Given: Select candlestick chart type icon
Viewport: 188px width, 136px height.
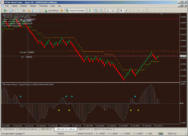Looking at the screenshot, I should pyautogui.click(x=90, y=11).
